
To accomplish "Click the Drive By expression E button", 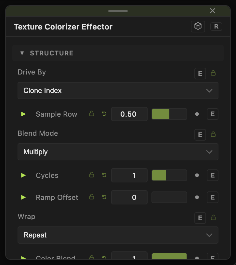I will 200,74.
